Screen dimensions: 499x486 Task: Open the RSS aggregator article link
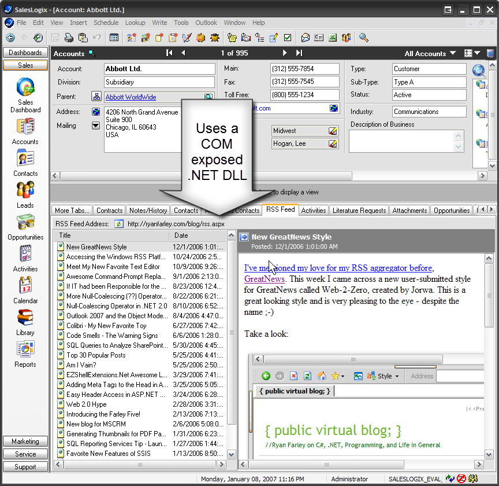point(338,268)
